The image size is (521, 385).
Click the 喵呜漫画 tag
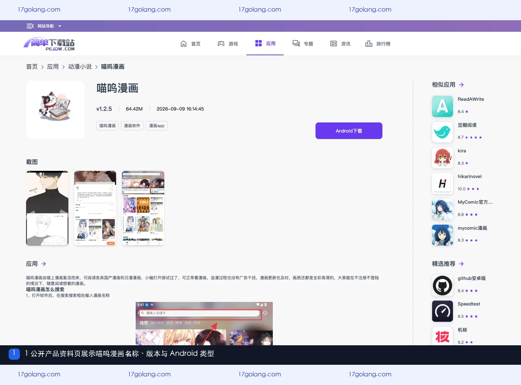107,126
